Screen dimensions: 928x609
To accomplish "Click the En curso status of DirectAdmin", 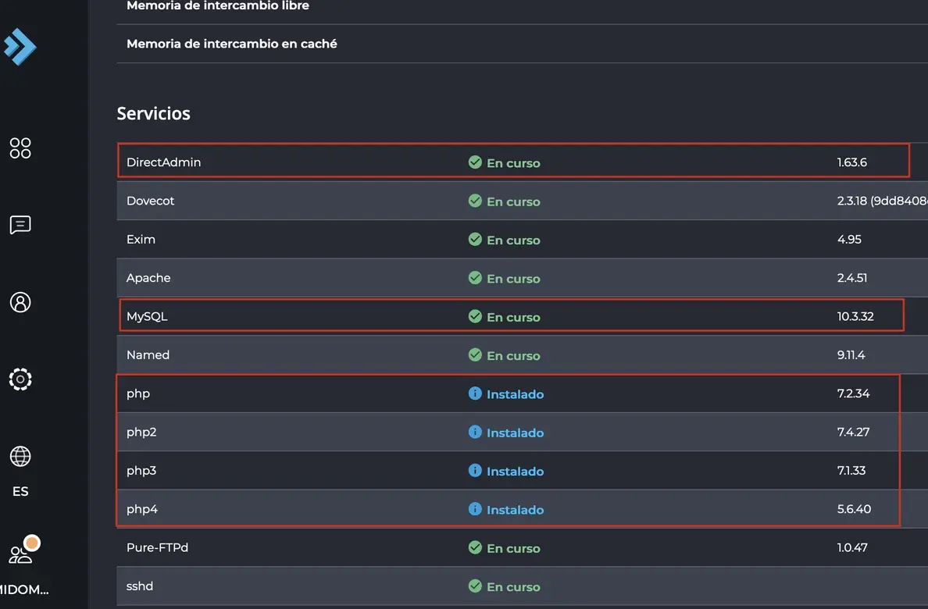I will [513, 162].
